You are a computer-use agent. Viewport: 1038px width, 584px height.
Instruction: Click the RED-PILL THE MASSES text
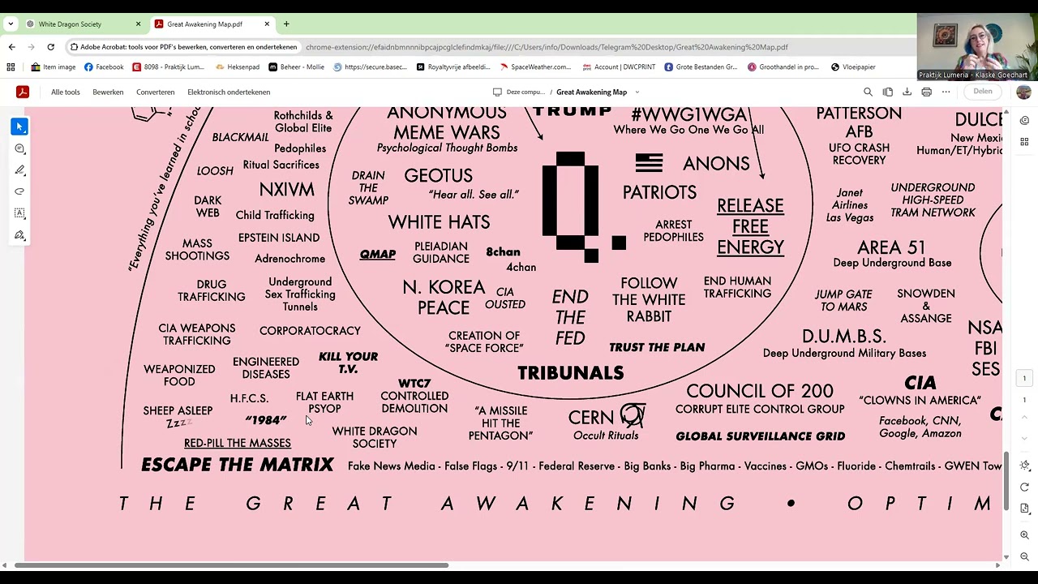238,443
